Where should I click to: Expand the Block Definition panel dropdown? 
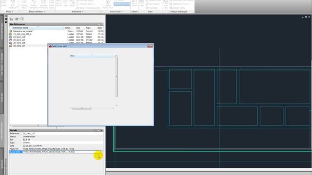(37, 12)
